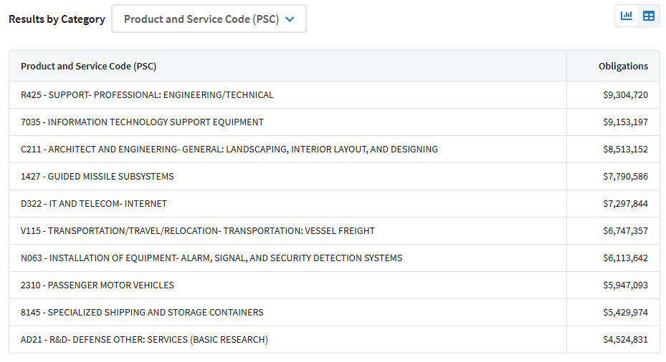
Task: Switch to bar chart view icon
Action: click(626, 16)
